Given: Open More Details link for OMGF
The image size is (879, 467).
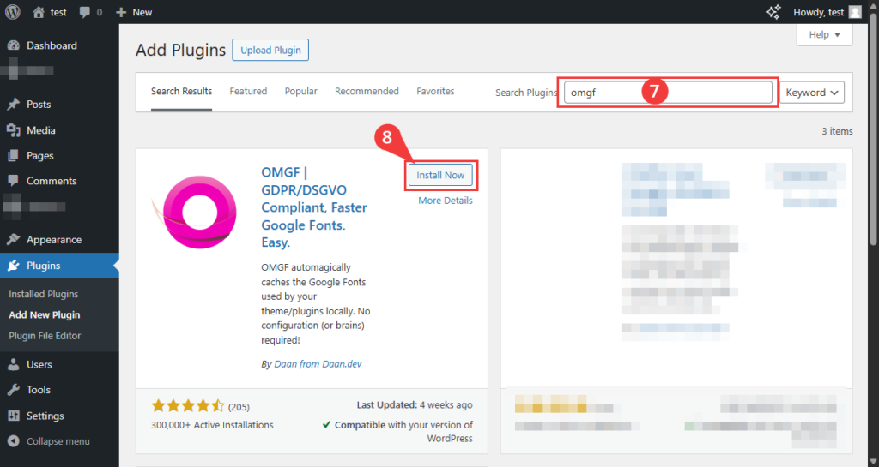Looking at the screenshot, I should [x=446, y=201].
